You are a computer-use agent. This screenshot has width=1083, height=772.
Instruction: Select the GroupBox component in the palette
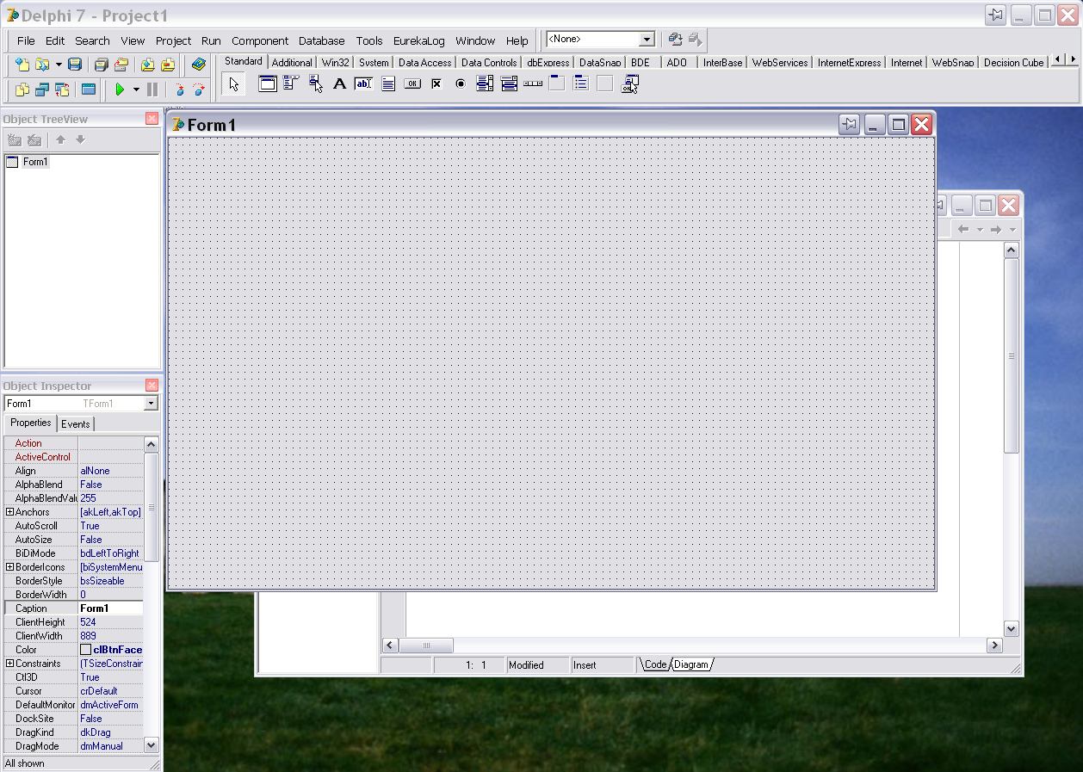[557, 83]
